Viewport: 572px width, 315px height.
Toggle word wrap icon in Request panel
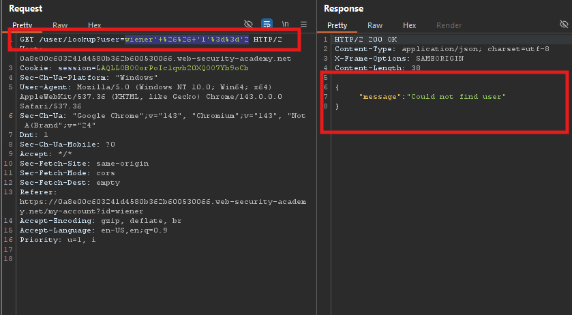coord(267,24)
